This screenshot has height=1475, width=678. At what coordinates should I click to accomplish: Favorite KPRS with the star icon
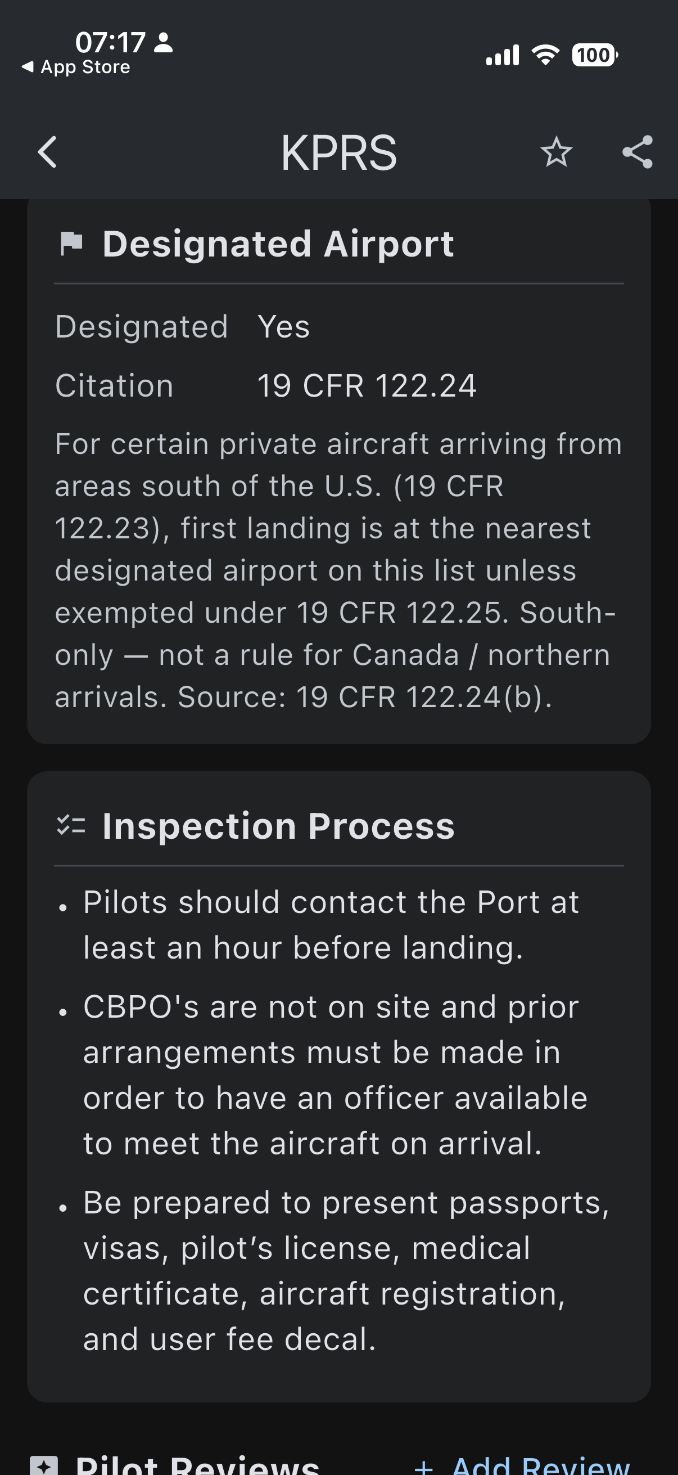[556, 152]
